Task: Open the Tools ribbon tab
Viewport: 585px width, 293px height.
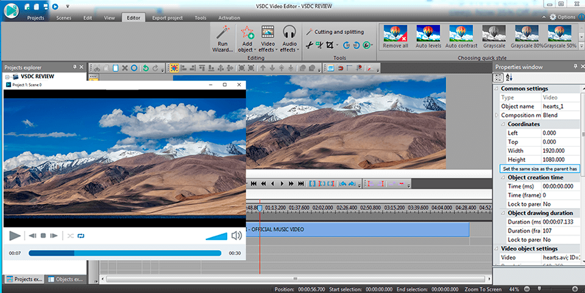Action: coord(200,18)
